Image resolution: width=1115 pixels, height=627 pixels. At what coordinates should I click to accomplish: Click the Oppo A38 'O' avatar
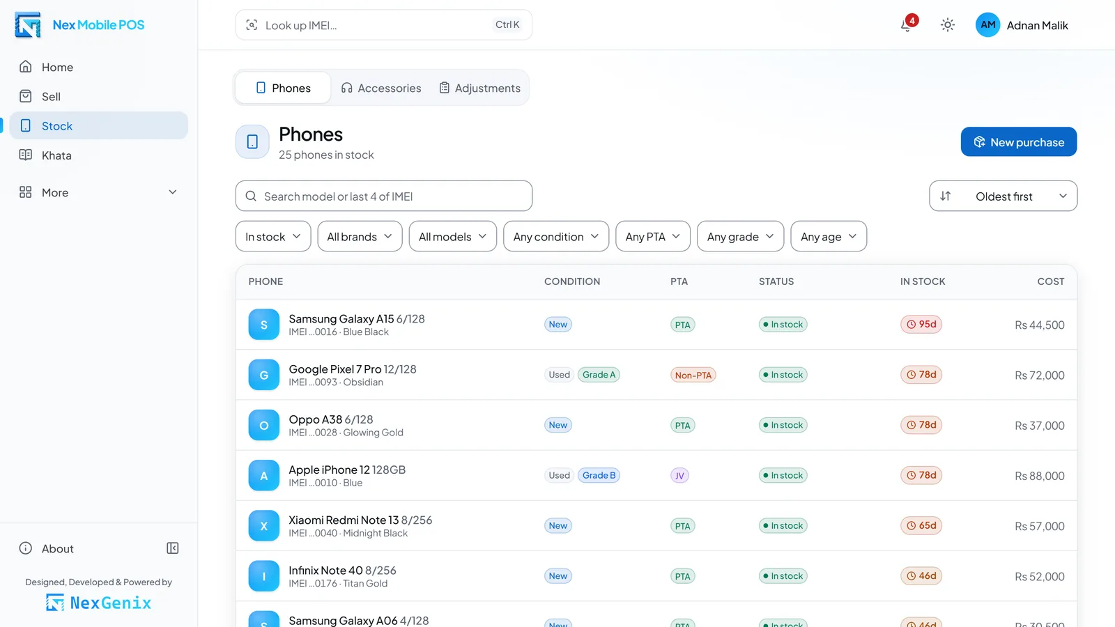pyautogui.click(x=264, y=425)
